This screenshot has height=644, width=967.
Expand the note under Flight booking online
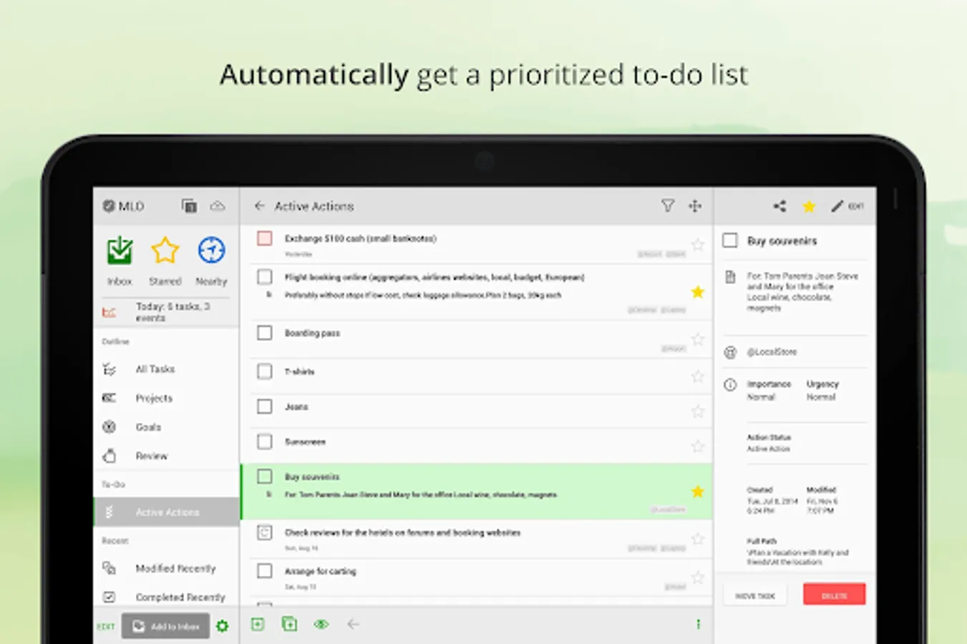point(269,295)
